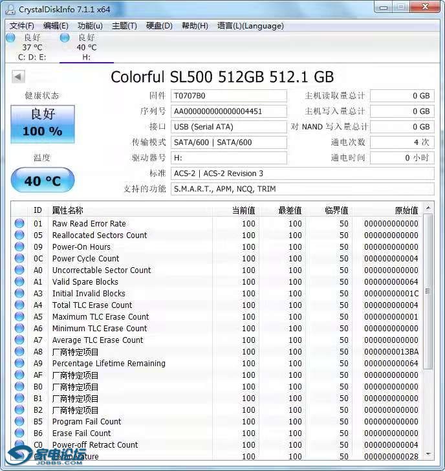445x471 pixels.
Task: Open the 主题(T) menu
Action: [x=124, y=26]
